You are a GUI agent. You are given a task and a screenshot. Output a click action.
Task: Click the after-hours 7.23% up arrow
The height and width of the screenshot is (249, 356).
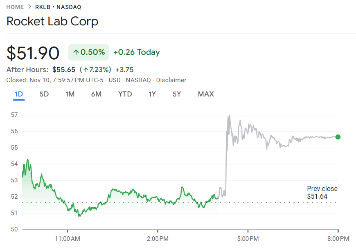[86, 70]
